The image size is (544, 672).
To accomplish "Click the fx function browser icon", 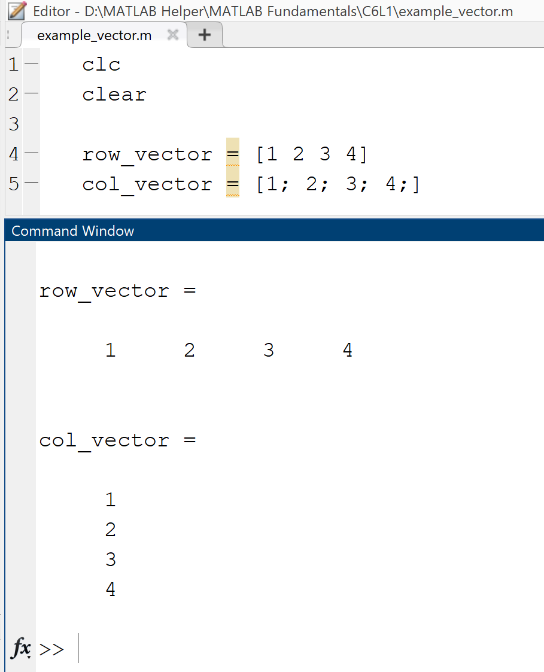I will point(21,648).
